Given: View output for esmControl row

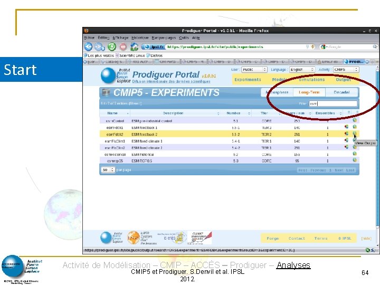Looking at the screenshot, I should coord(355,120).
